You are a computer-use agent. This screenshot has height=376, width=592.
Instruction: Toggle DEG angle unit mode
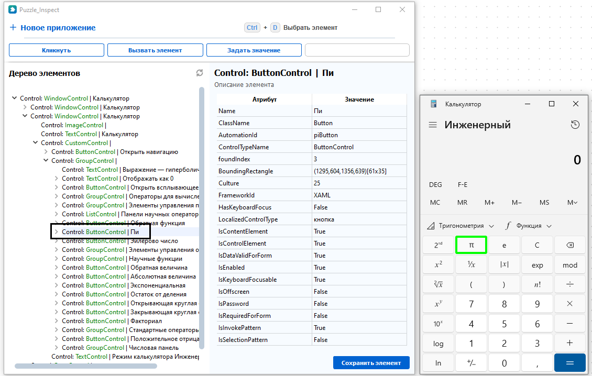(435, 185)
